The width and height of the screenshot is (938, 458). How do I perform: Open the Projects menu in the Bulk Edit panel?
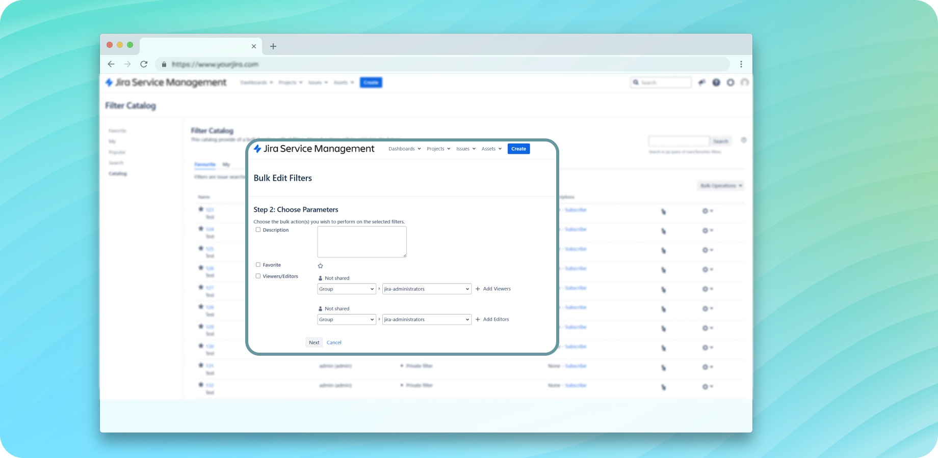point(438,149)
